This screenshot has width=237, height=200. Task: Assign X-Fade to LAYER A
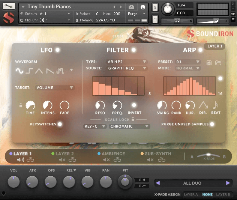point(191,194)
